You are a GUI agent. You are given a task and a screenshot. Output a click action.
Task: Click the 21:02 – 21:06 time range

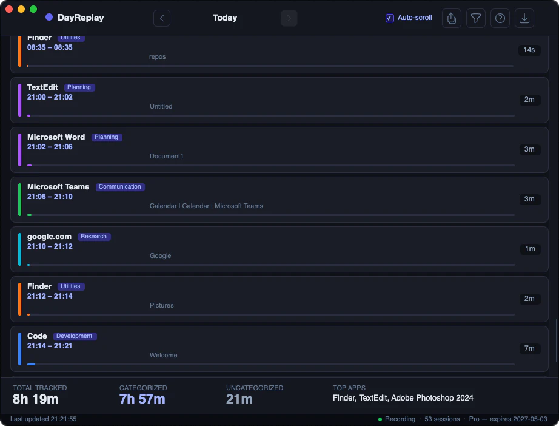click(x=50, y=147)
